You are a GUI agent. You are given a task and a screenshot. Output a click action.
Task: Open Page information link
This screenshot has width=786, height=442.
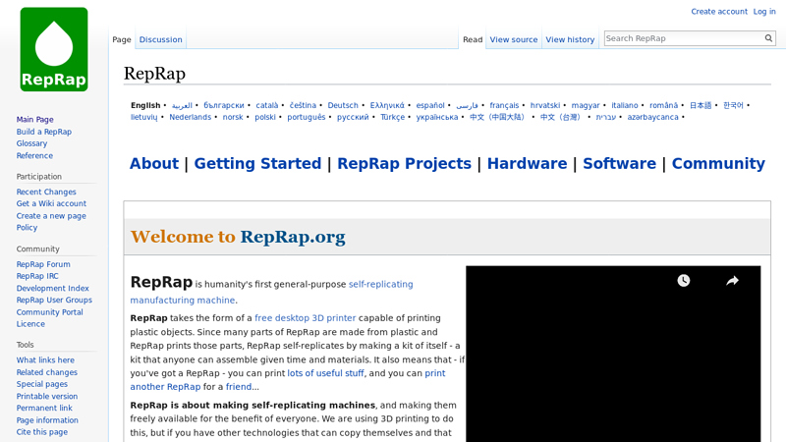click(47, 420)
